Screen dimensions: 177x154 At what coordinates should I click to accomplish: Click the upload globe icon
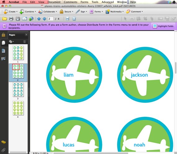(x=31, y=19)
